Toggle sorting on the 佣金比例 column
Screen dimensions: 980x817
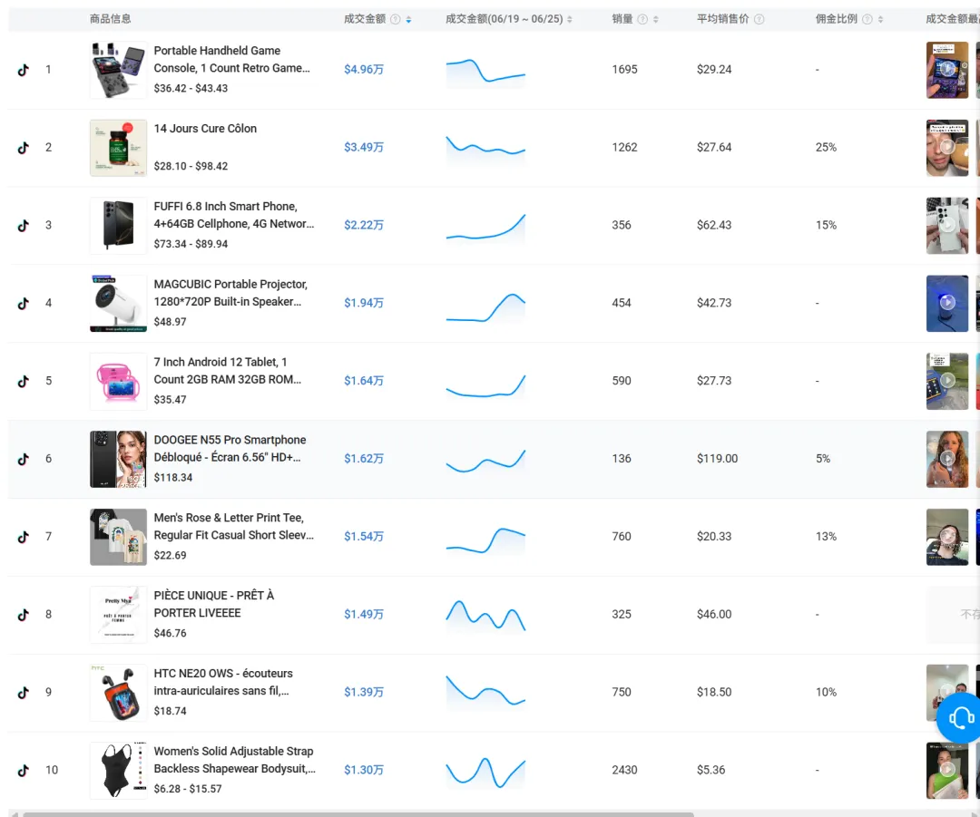[880, 19]
